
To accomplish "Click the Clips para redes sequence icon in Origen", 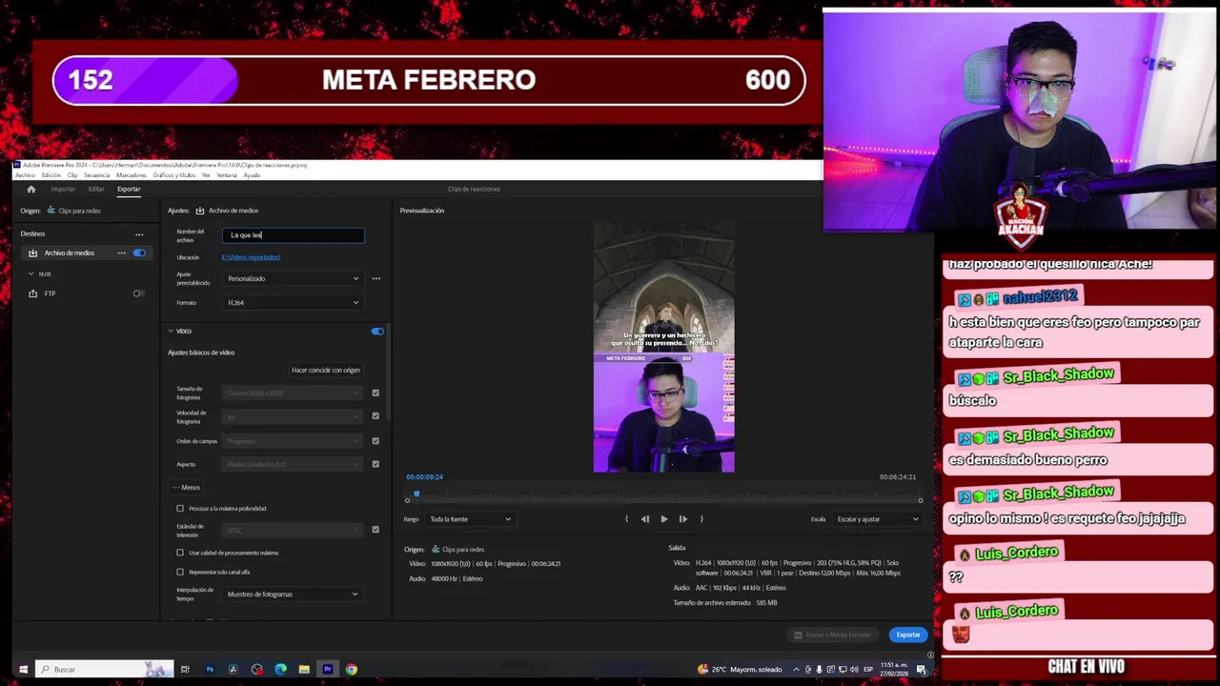I will (51, 211).
